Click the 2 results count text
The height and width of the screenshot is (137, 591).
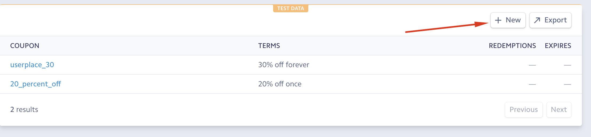[24, 110]
